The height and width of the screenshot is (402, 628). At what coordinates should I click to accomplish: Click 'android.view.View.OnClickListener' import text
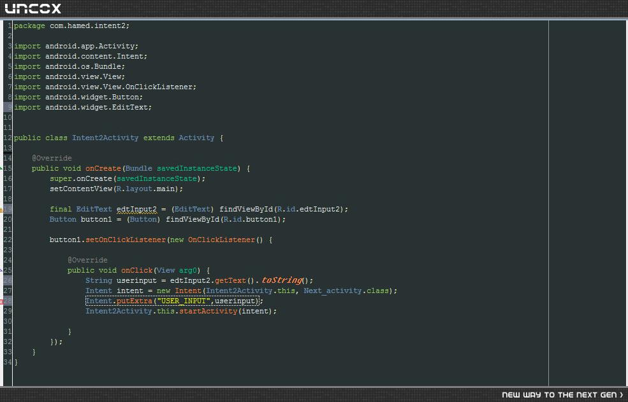click(x=119, y=87)
